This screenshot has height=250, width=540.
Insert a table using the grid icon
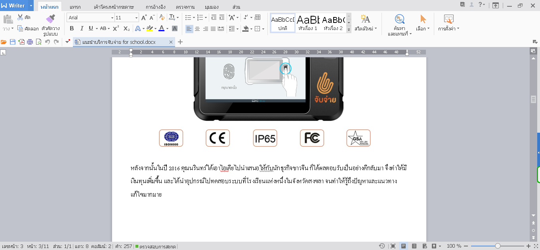pos(258,17)
